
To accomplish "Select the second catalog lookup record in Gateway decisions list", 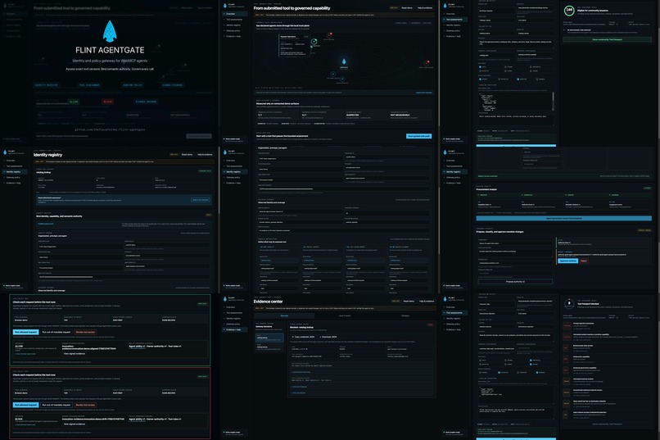I will [x=269, y=347].
